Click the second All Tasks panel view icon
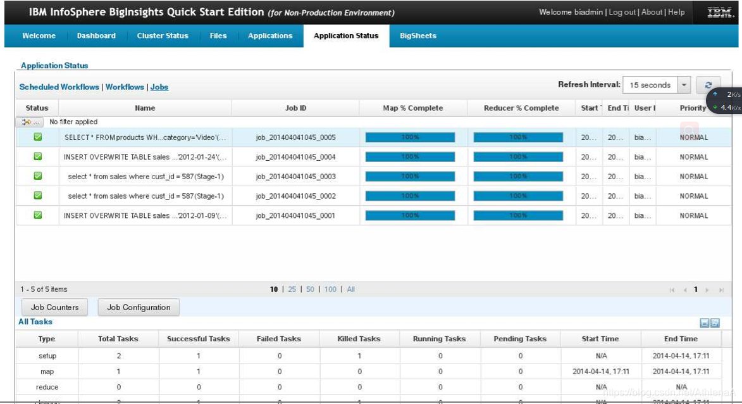The image size is (742, 404). [715, 323]
